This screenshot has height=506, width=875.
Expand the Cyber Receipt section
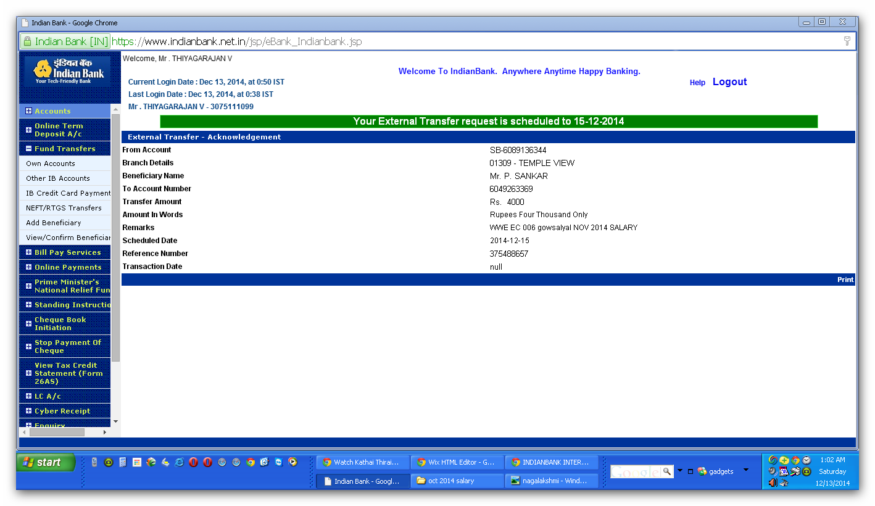pyautogui.click(x=28, y=411)
